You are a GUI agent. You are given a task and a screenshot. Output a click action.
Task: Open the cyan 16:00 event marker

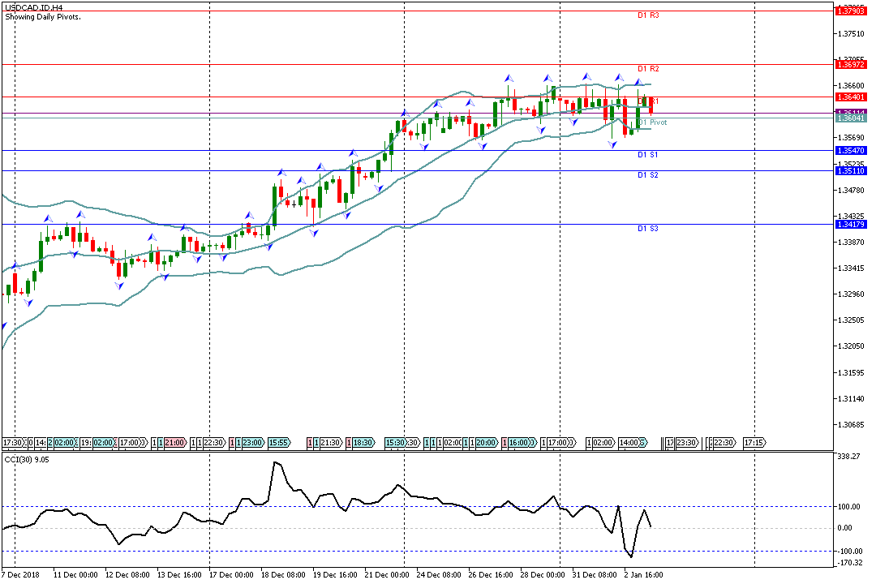pos(518,443)
